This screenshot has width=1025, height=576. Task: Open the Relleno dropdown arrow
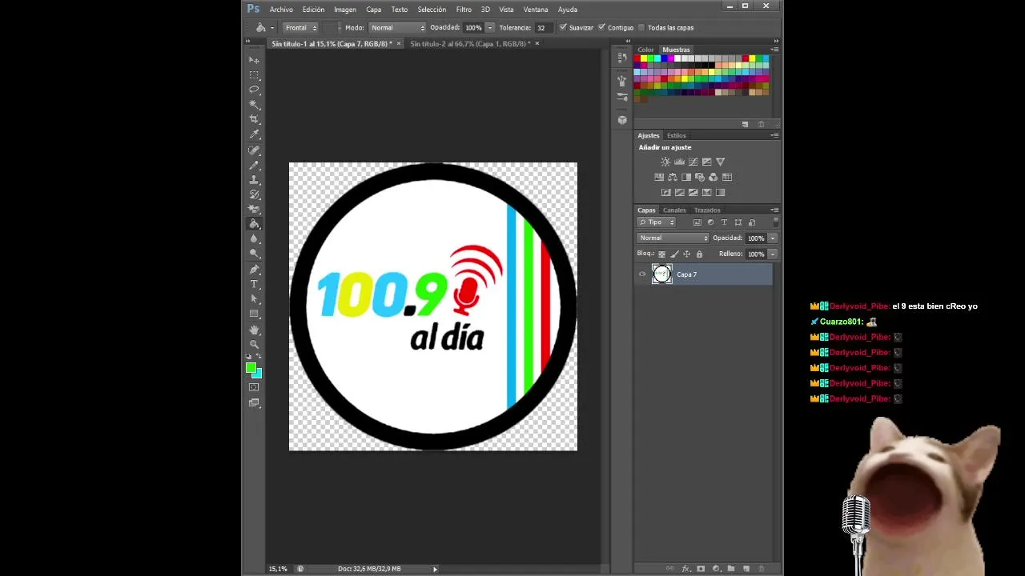pyautogui.click(x=773, y=254)
